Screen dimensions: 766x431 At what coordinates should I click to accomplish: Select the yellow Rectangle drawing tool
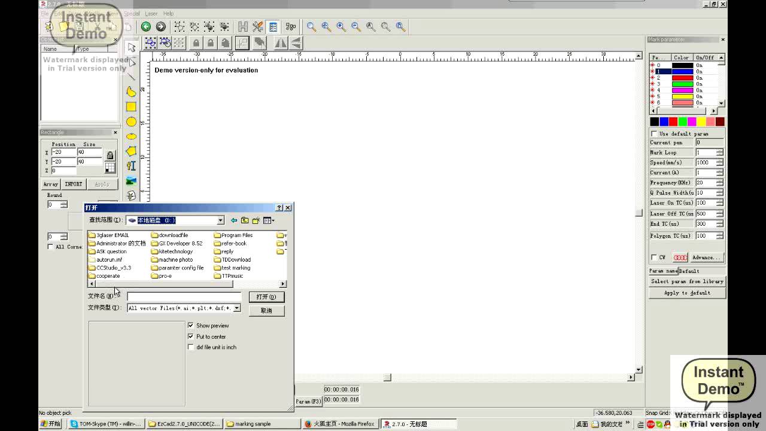[131, 107]
